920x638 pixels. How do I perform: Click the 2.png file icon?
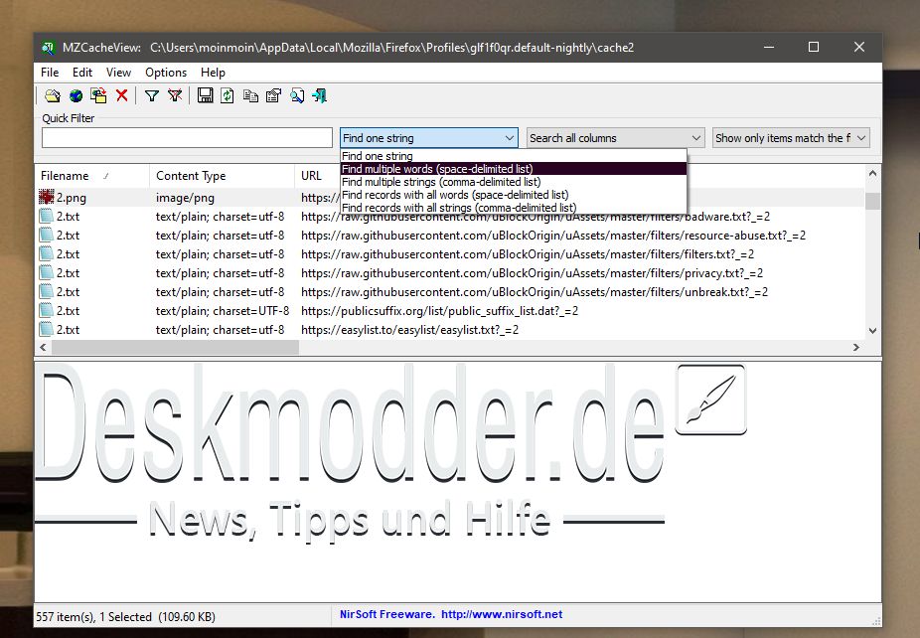[x=47, y=197]
